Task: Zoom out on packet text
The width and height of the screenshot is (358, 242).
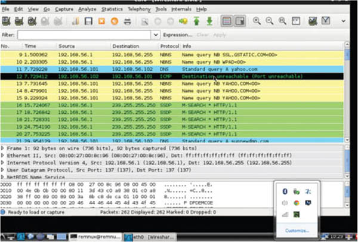Action: pos(270,21)
